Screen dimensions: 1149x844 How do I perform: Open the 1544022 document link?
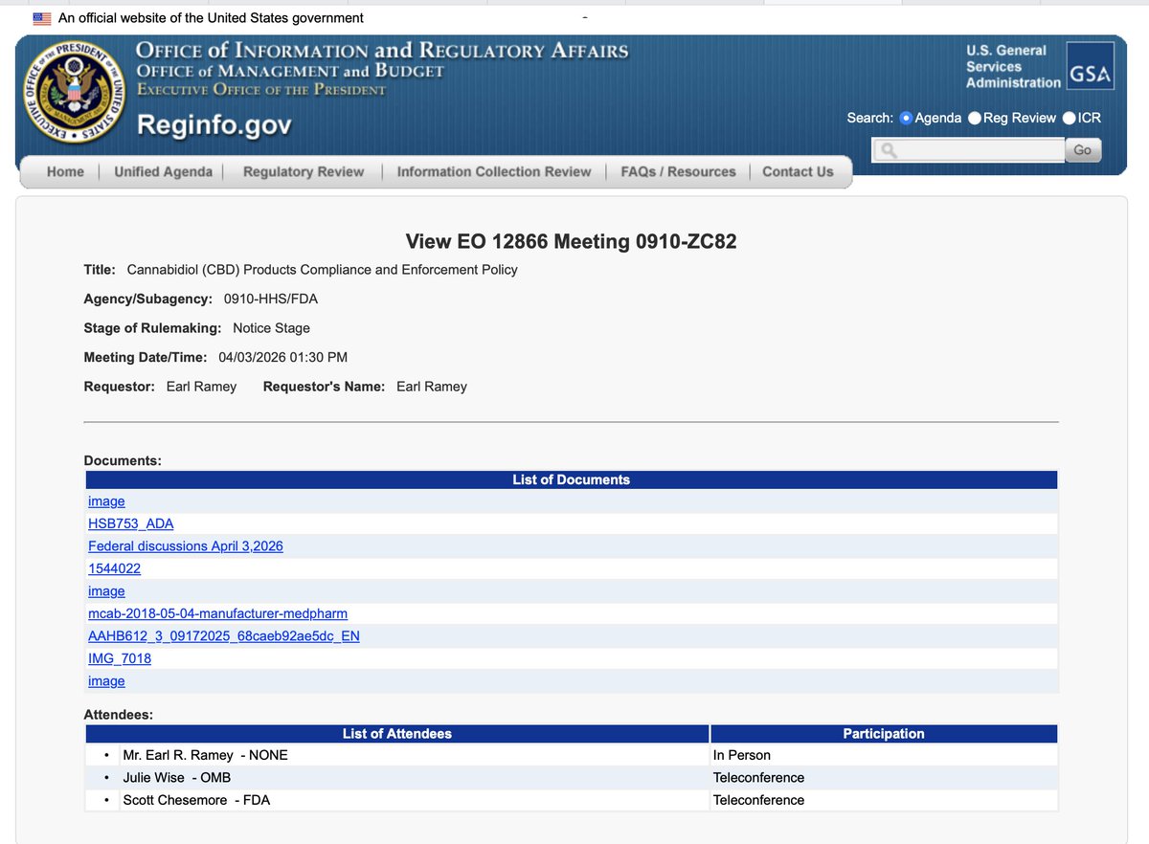point(115,568)
